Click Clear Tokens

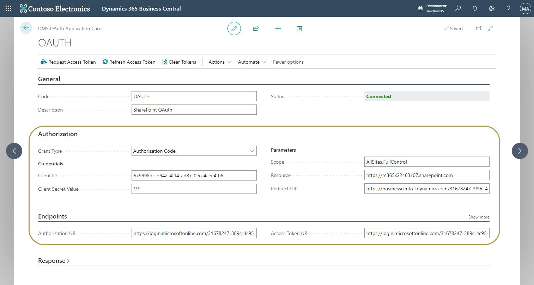click(x=179, y=62)
